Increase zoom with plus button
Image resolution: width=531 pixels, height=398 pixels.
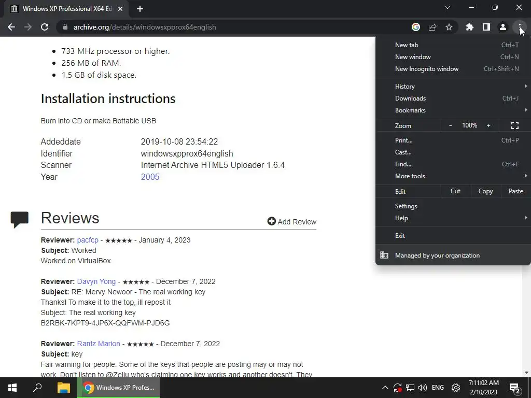488,125
